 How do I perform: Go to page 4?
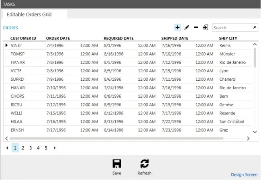pos(38,148)
